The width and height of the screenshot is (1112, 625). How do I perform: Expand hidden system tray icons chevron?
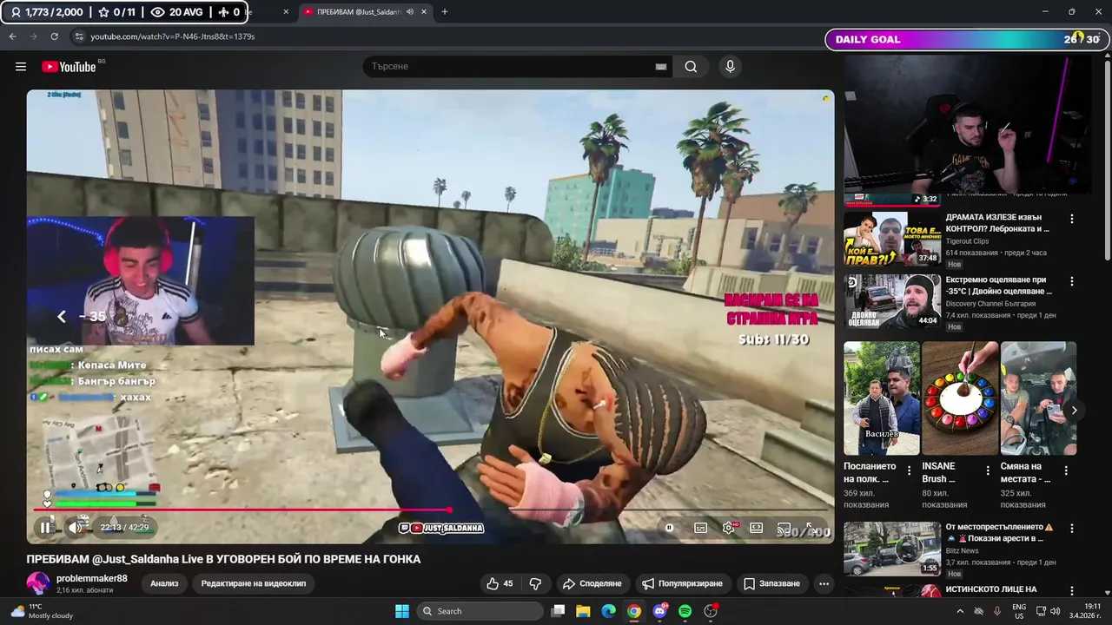tap(958, 611)
